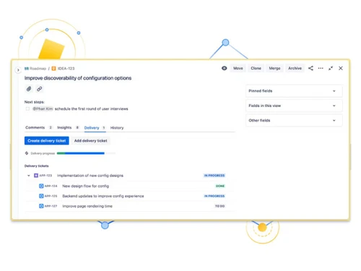The width and height of the screenshot is (361, 271).
Task: Close the idea panel
Action: coord(341,68)
